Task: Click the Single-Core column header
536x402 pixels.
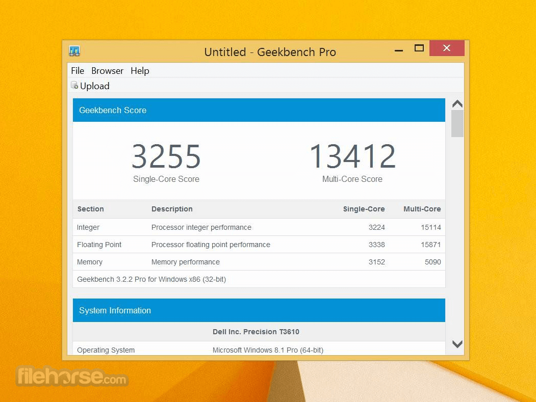Action: 364,209
